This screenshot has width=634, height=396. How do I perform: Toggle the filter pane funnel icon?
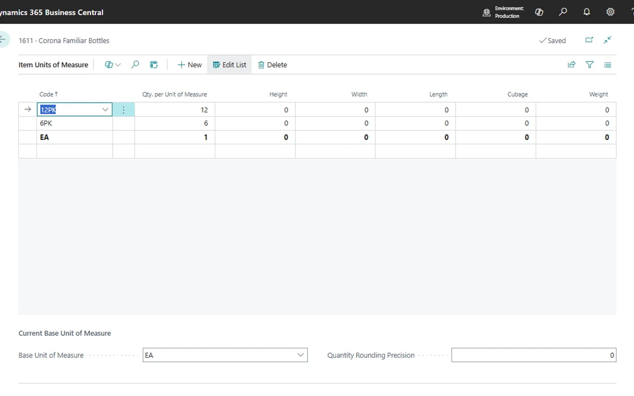click(590, 65)
